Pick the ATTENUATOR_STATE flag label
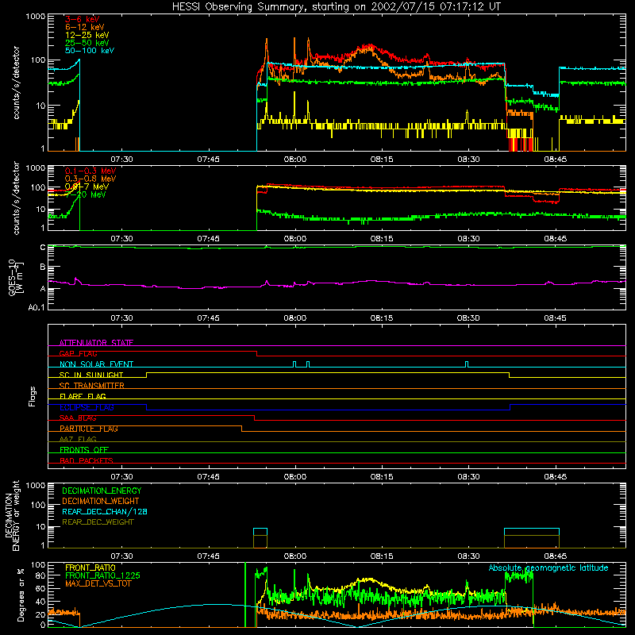This screenshot has height=635, width=635. (96, 343)
